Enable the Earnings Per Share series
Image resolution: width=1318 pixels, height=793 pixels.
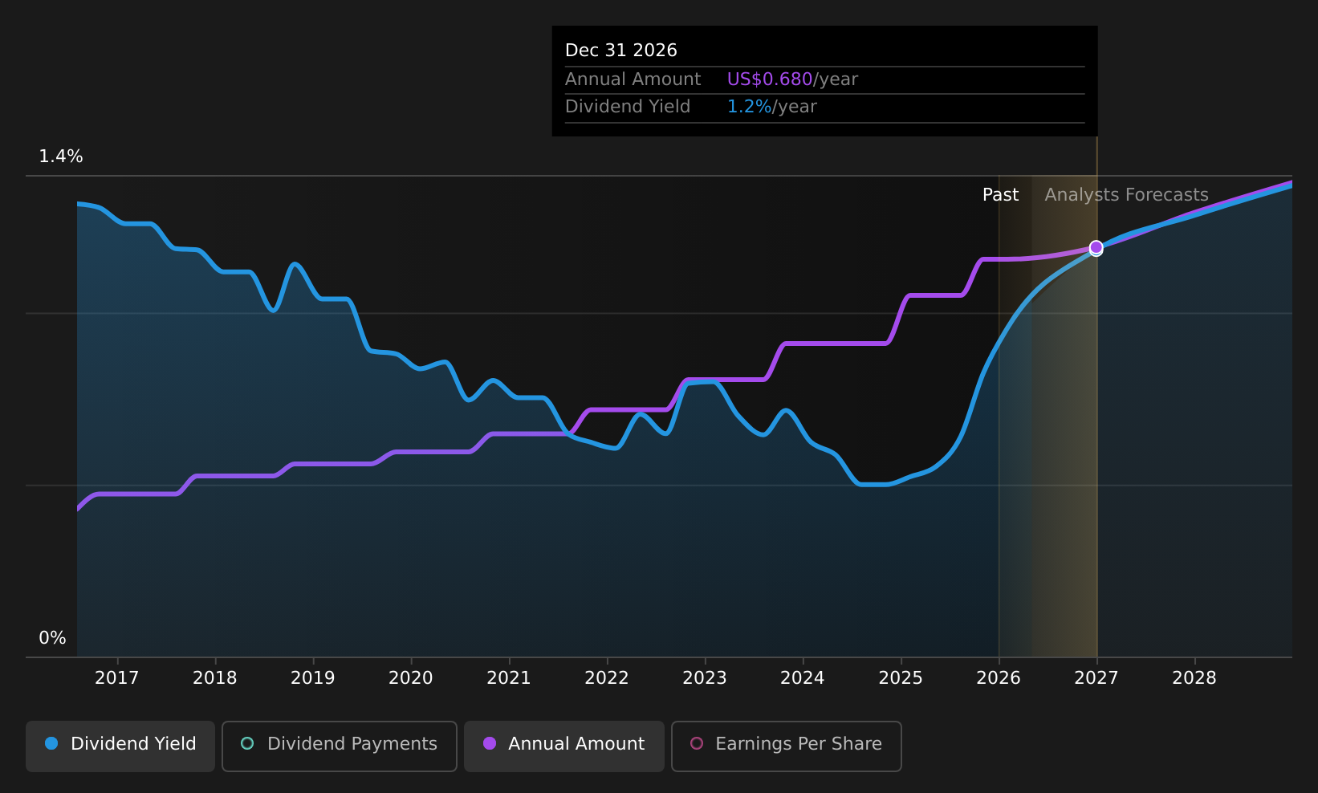787,746
